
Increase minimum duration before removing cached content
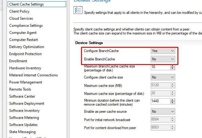172,100
